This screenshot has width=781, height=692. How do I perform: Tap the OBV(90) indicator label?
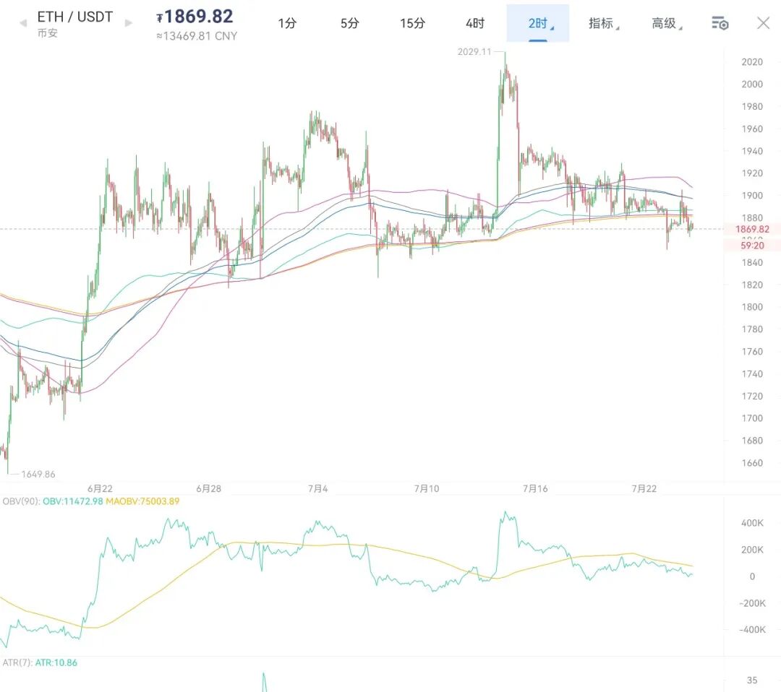[21, 501]
